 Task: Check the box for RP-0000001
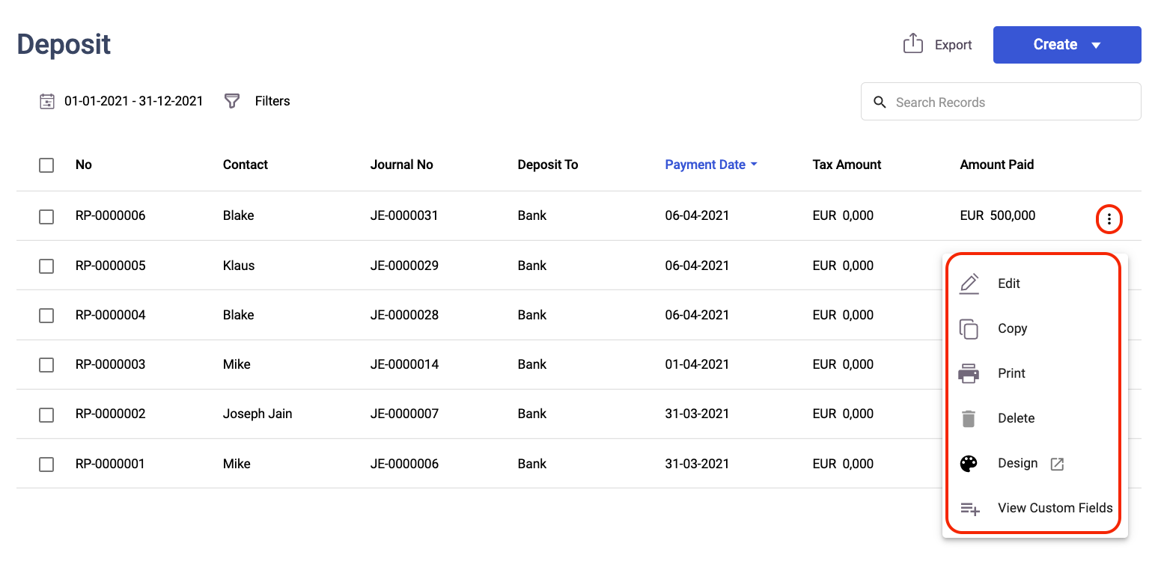pos(46,464)
